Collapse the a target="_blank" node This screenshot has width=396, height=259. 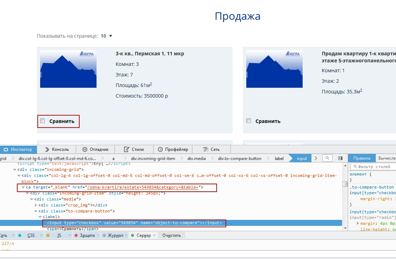tap(23, 187)
